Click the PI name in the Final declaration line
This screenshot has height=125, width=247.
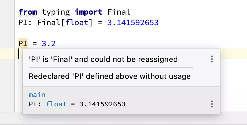click(x=23, y=22)
